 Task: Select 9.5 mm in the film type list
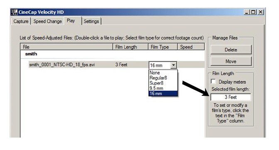tap(163, 88)
